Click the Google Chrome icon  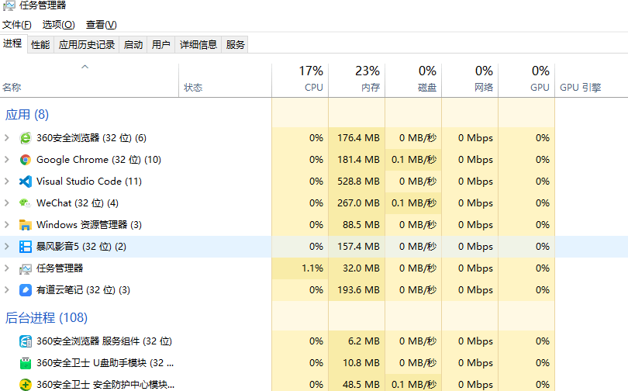(26, 160)
